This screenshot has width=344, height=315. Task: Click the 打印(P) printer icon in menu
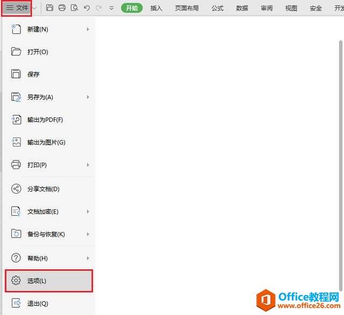(x=16, y=165)
